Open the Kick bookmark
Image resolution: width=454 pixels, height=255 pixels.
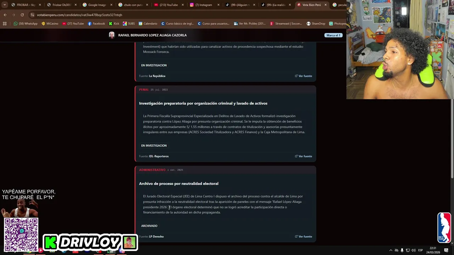114,24
